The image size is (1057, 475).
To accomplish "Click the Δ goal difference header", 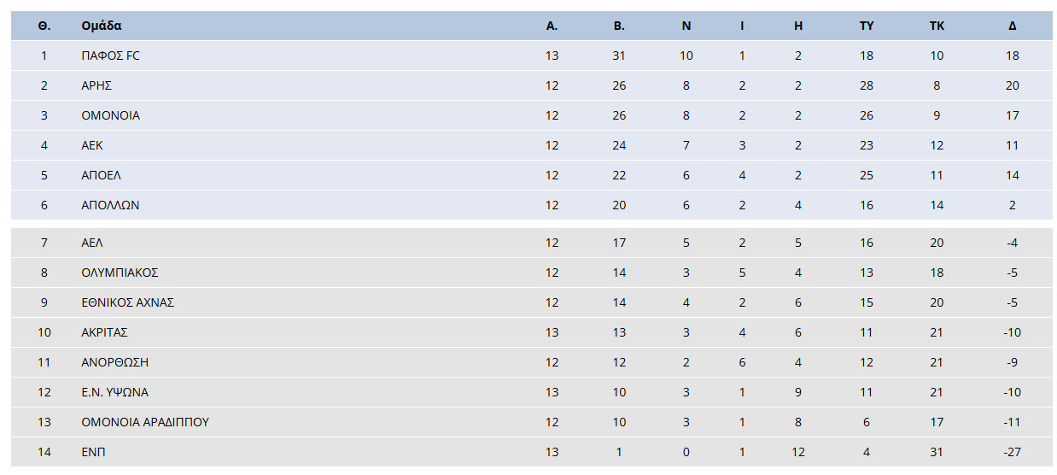I will 1013,26.
